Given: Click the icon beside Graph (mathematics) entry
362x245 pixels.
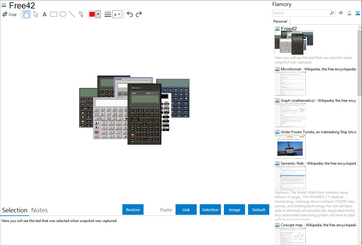Looking at the screenshot, I should [x=277, y=101].
